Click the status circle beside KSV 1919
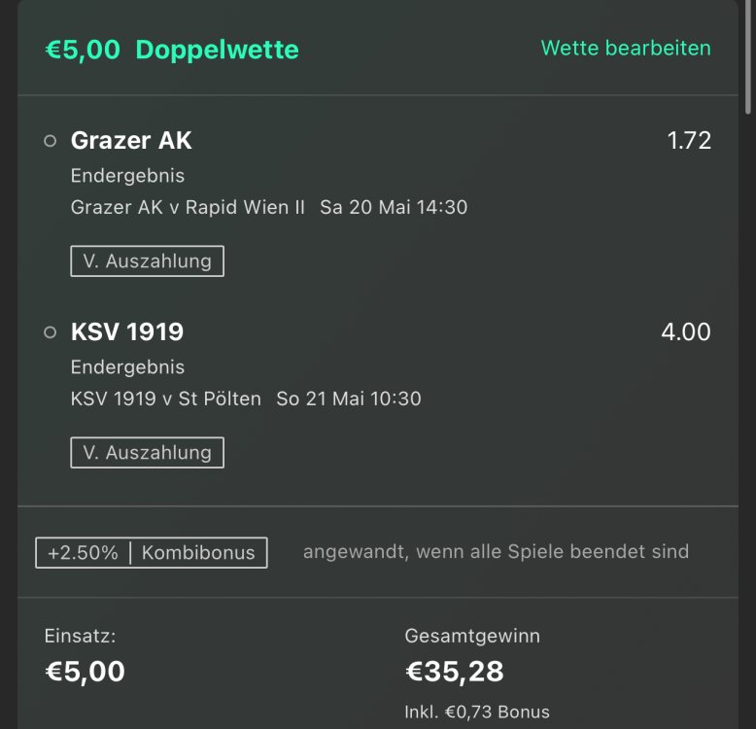This screenshot has width=756, height=729. coord(51,332)
